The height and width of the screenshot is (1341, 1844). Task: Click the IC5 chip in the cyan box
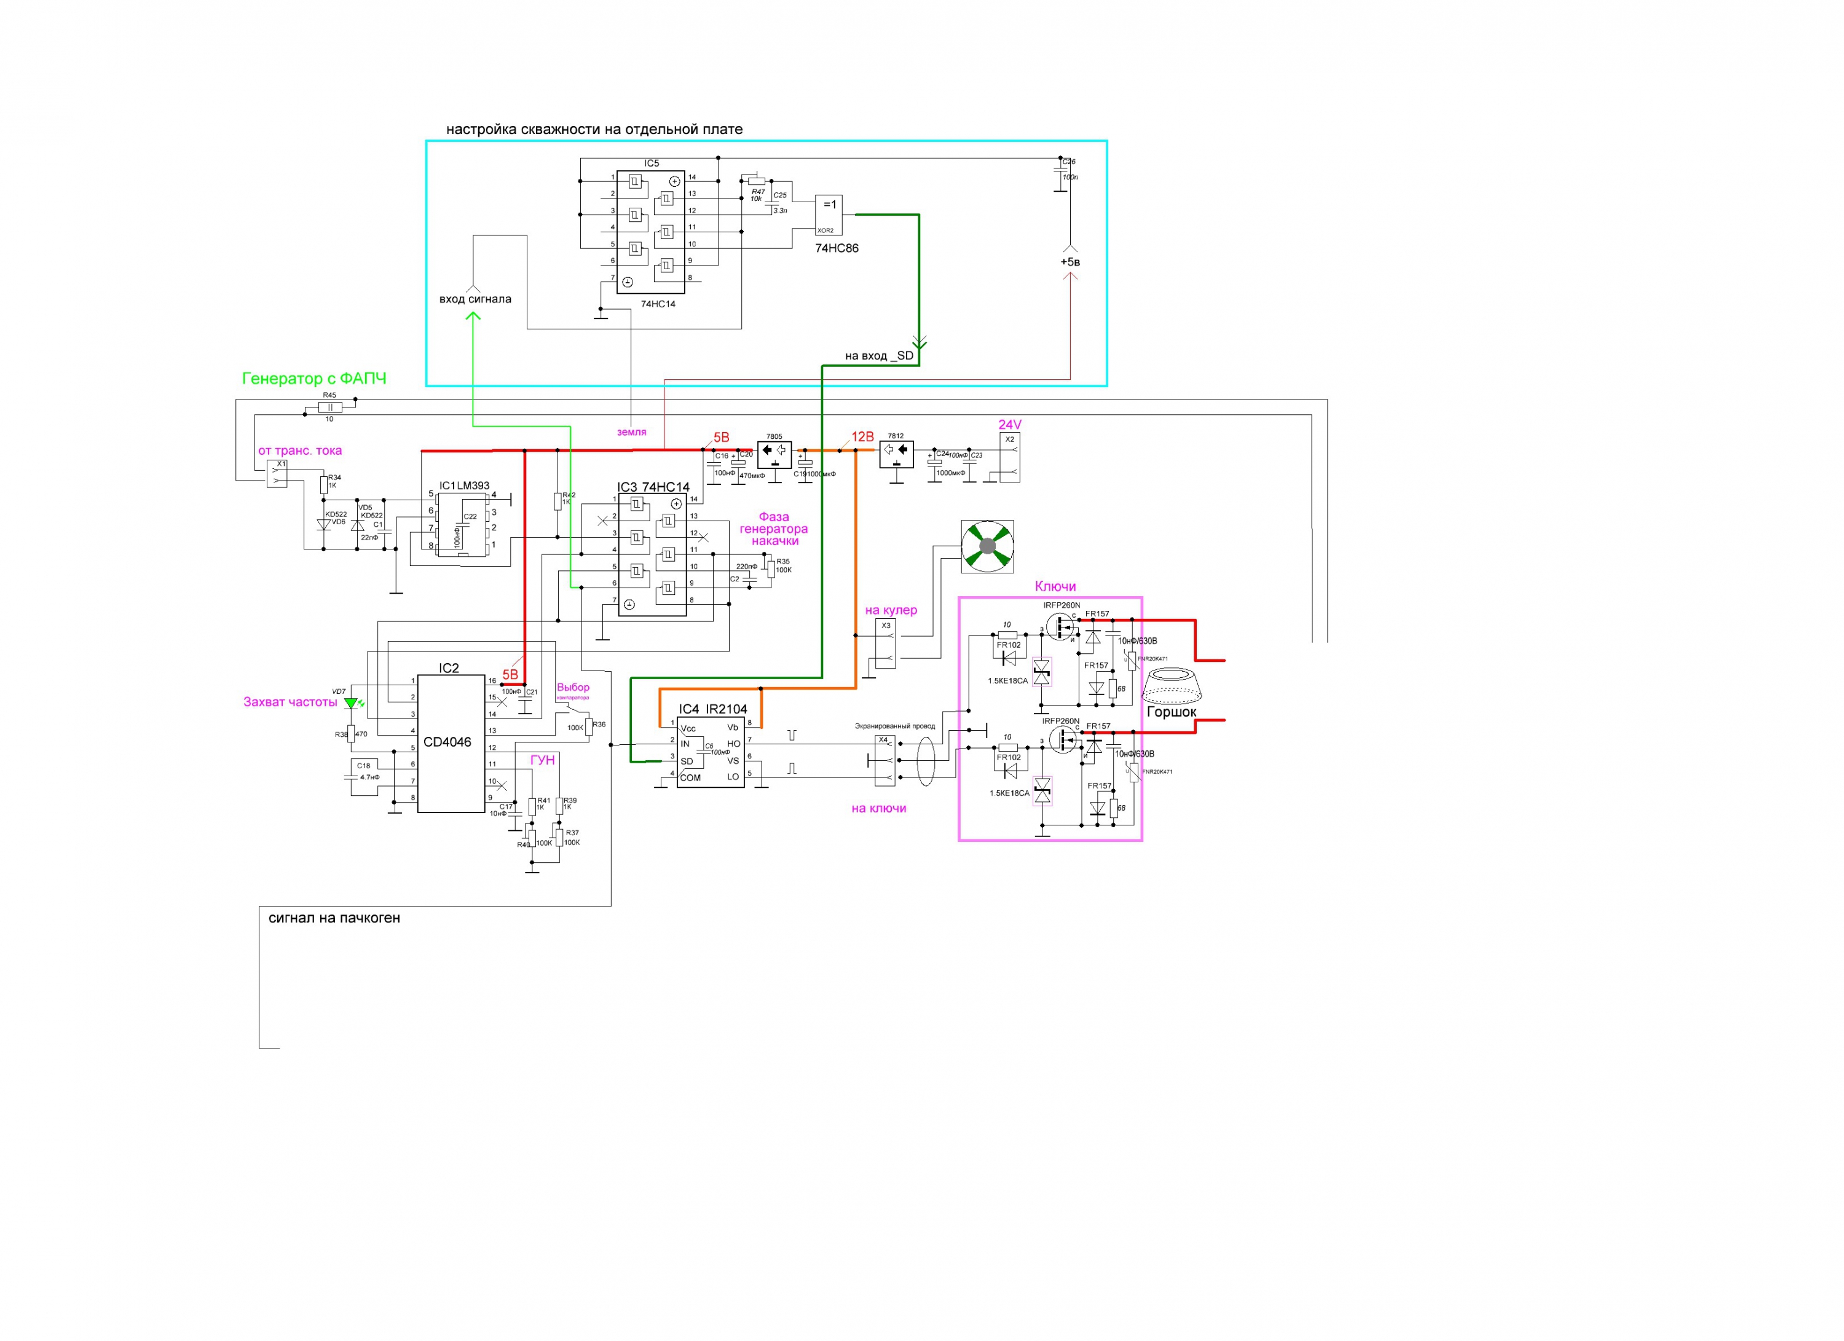point(650,232)
